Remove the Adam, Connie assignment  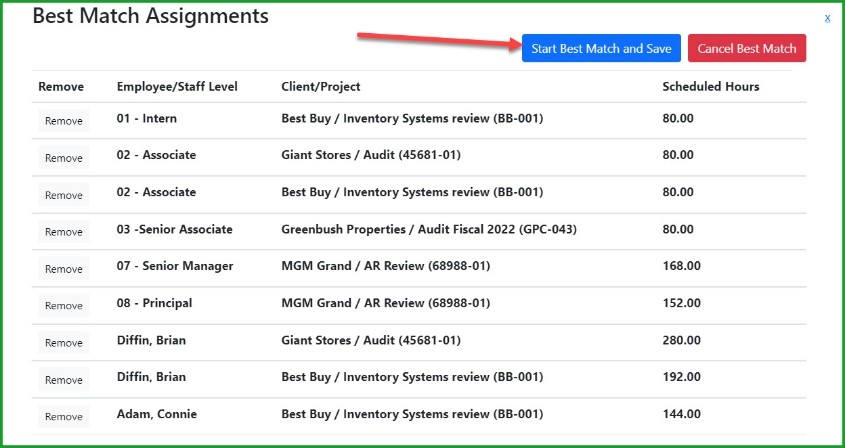[x=64, y=416]
